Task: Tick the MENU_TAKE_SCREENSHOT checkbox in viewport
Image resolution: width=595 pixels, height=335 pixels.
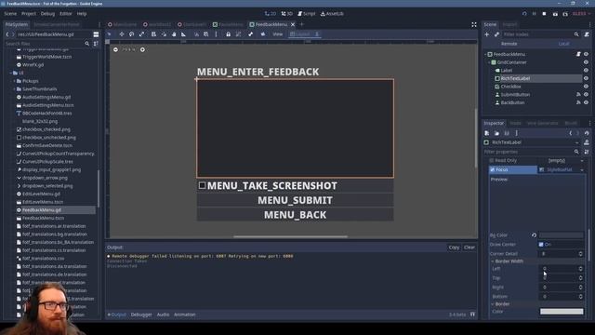Action: [203, 185]
